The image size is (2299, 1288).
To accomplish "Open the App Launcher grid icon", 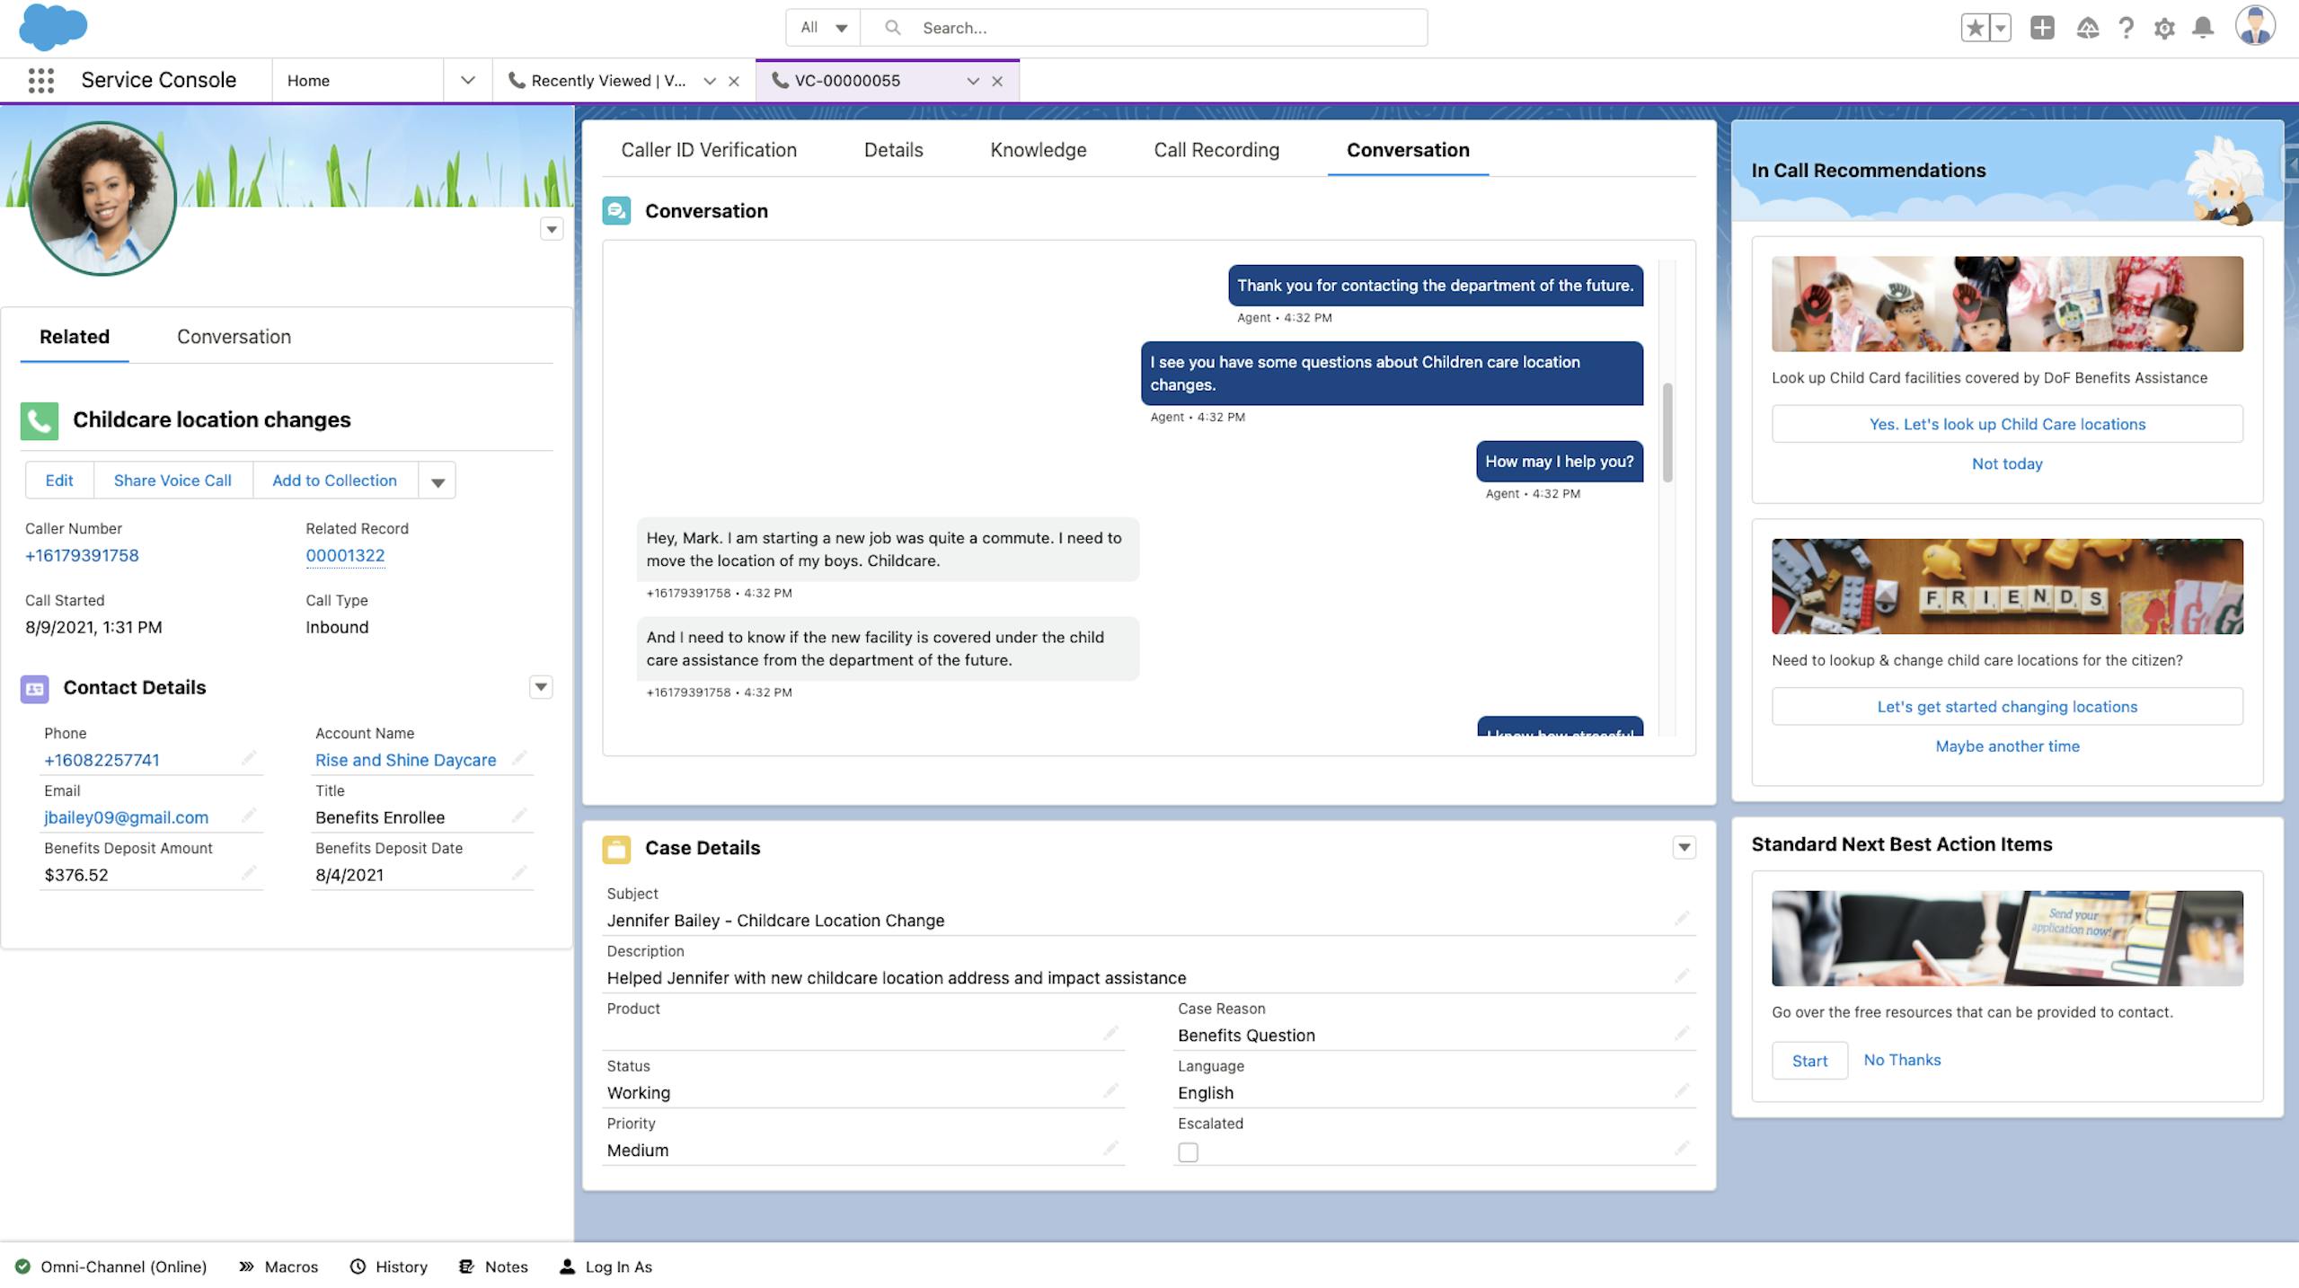I will tap(40, 81).
